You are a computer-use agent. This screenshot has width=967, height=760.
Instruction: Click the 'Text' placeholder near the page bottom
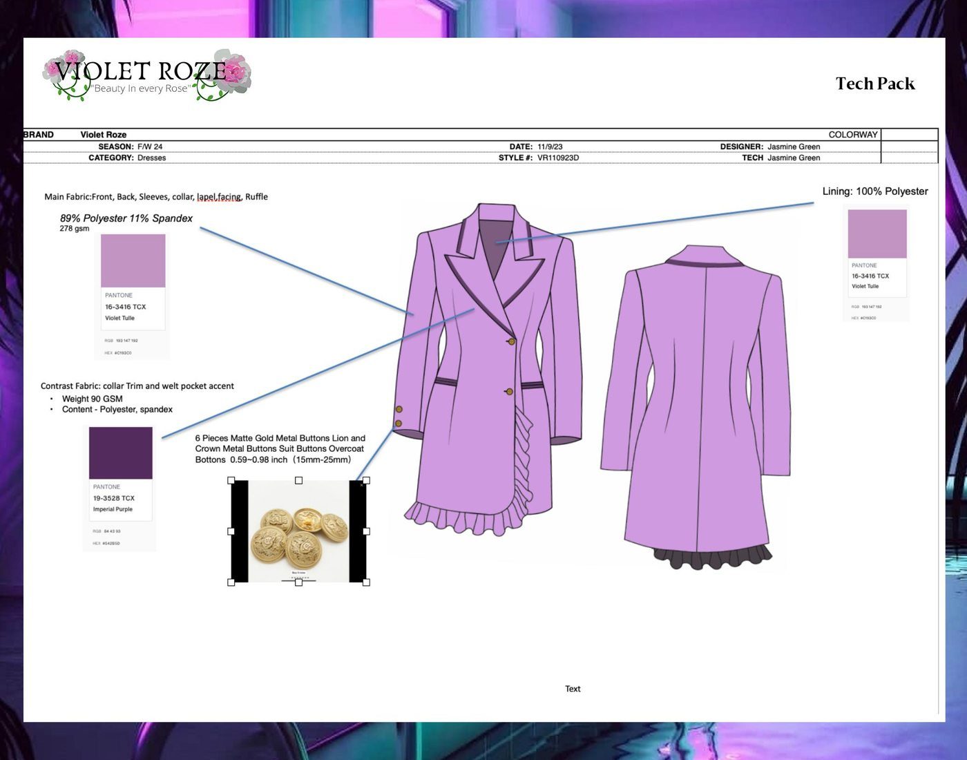573,689
